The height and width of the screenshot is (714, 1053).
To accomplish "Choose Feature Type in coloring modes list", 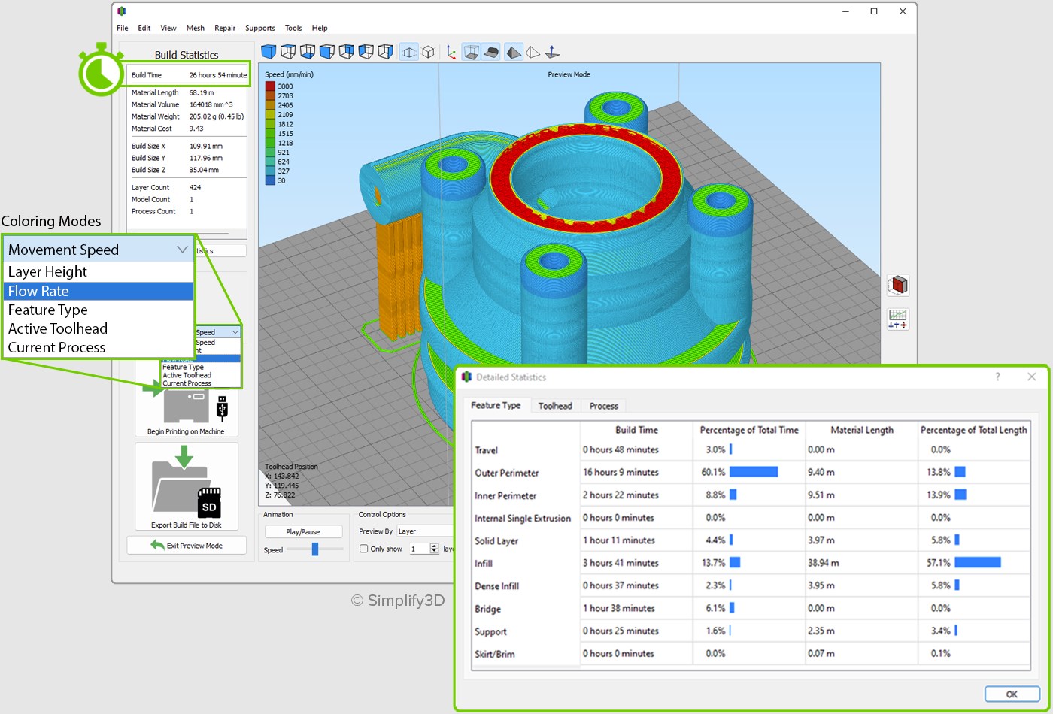I will (x=47, y=310).
